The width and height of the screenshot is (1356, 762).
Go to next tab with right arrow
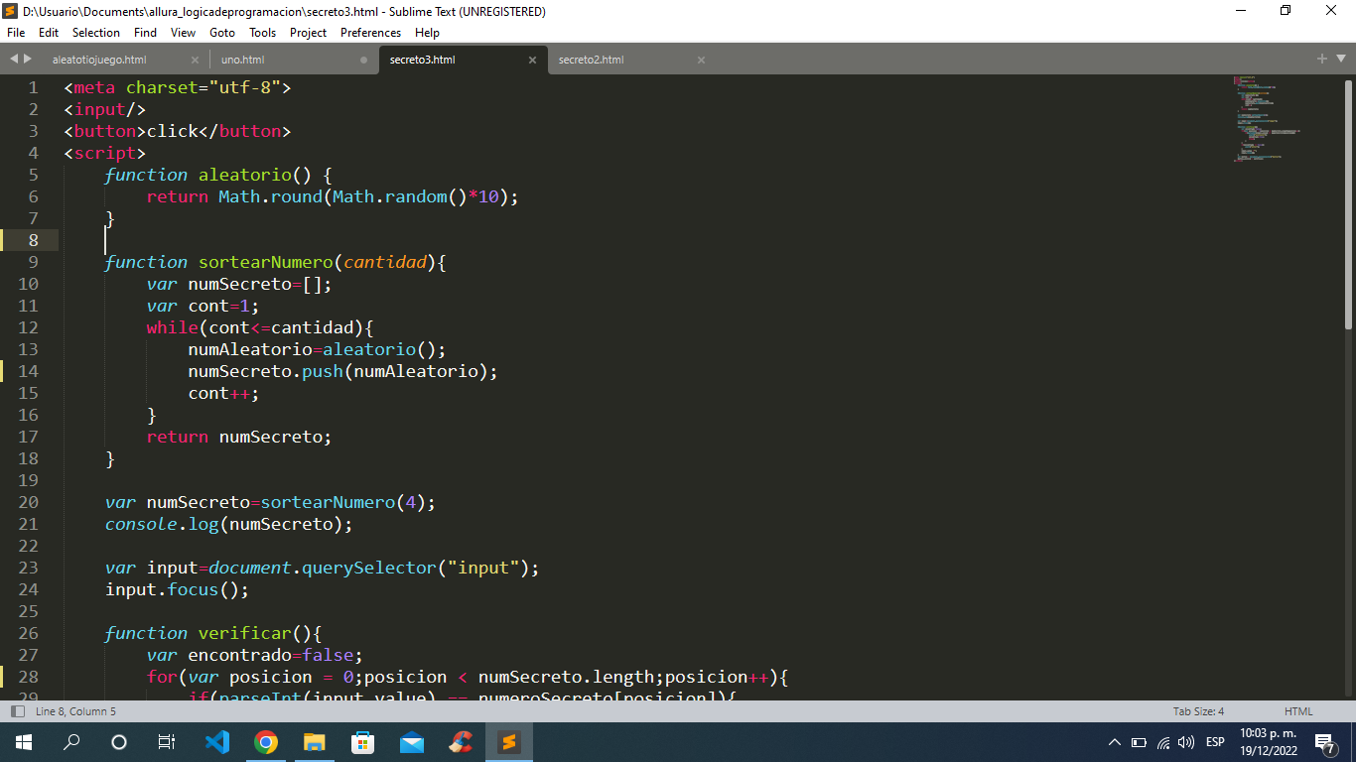coord(27,60)
